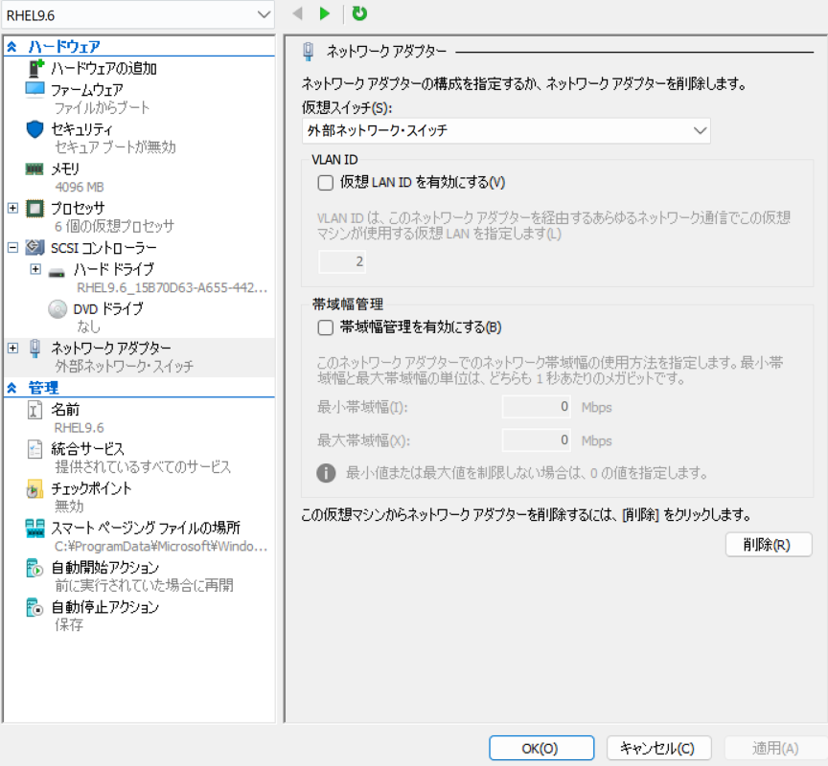Click 提供されているすべてのサービス text
Image resolution: width=828 pixels, height=766 pixels.
(x=143, y=466)
